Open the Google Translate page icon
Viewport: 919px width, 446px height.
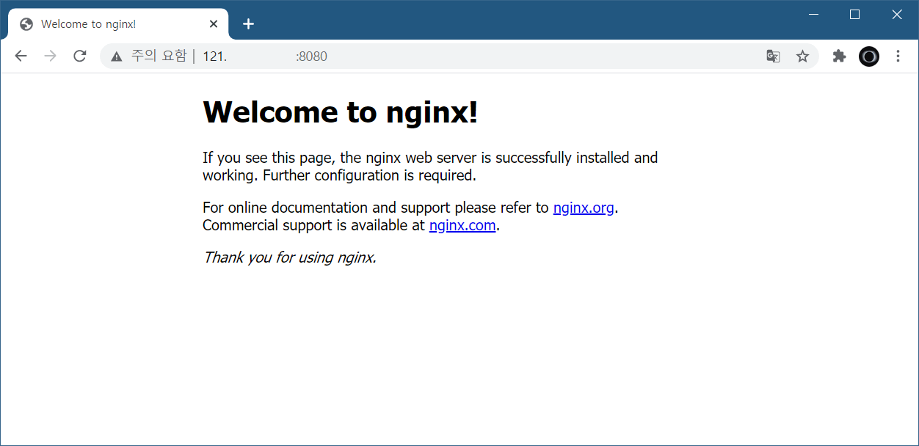tap(773, 56)
